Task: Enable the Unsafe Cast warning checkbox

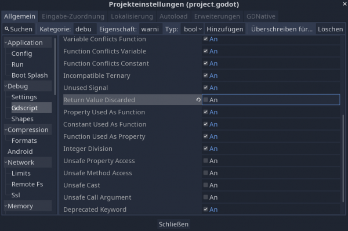Action: [x=206, y=185]
